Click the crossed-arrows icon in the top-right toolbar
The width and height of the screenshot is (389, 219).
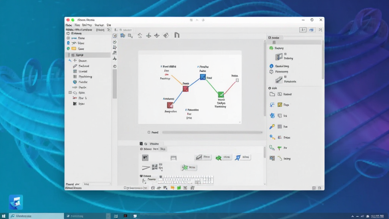tap(320, 30)
